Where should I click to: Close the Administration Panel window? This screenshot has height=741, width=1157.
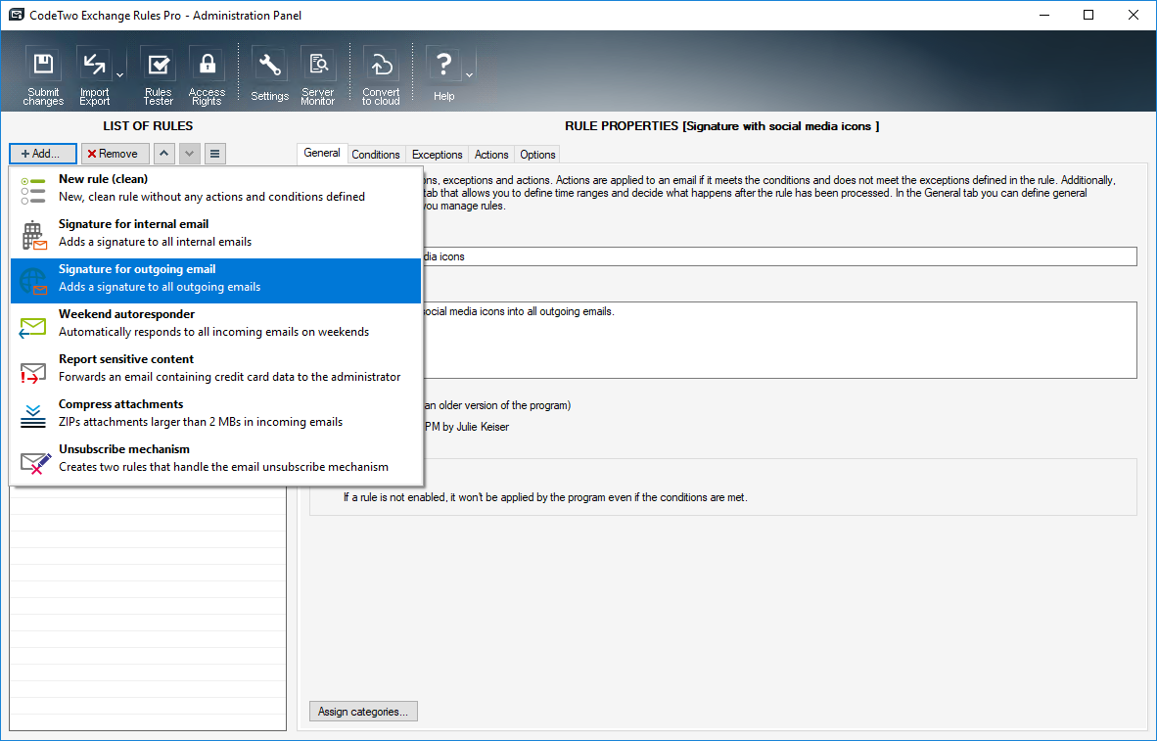(1134, 15)
